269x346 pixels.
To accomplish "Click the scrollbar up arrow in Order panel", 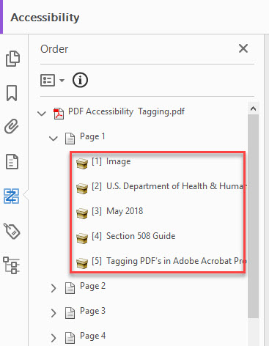I will pos(253,108).
